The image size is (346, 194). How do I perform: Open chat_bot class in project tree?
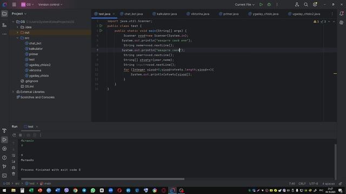33,43
